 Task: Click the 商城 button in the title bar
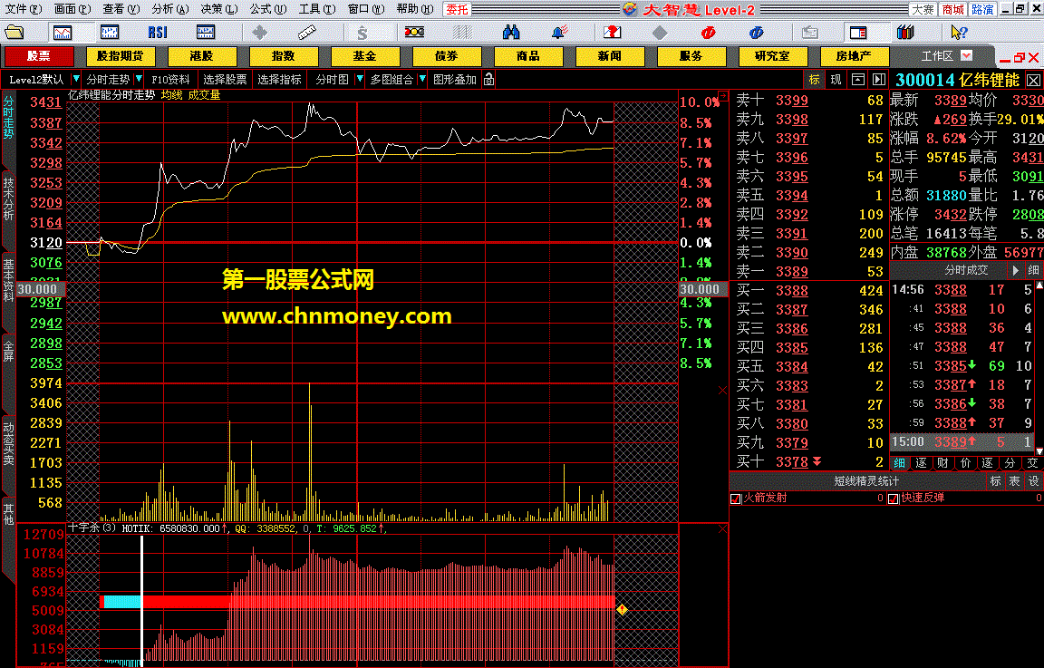coord(952,9)
